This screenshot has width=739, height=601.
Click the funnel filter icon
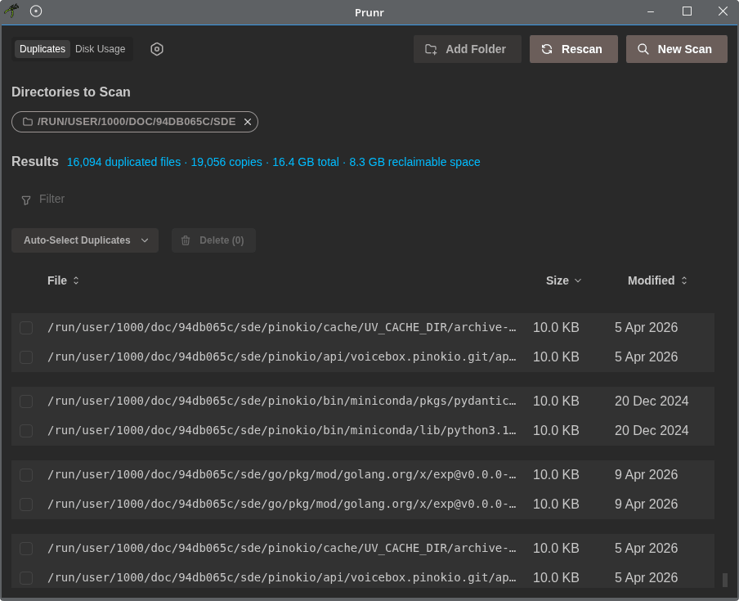click(x=26, y=200)
